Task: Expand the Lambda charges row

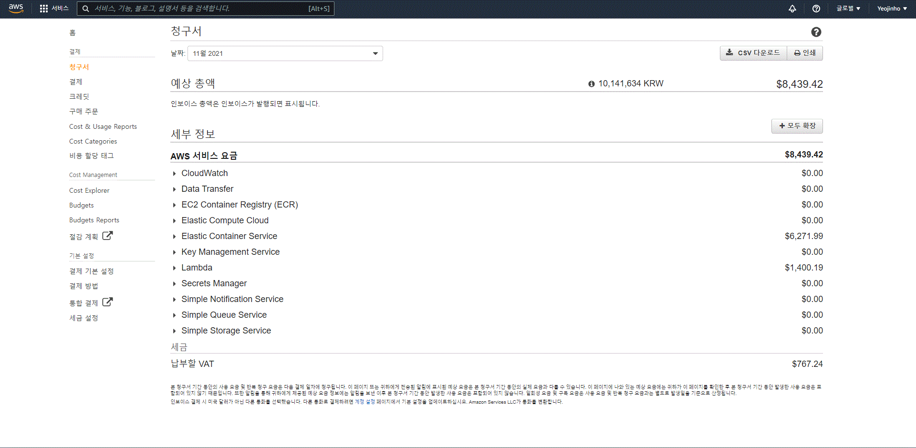Action: pyautogui.click(x=174, y=268)
